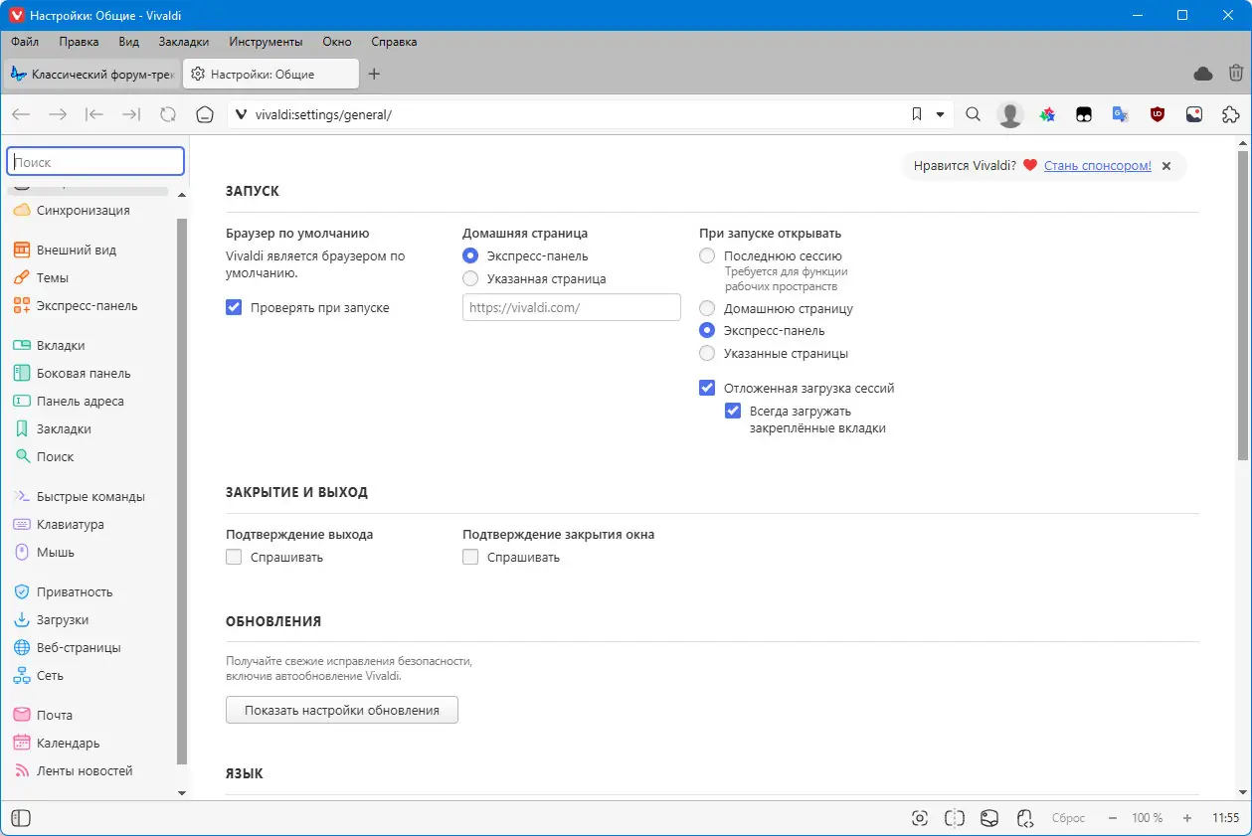Image resolution: width=1252 pixels, height=836 pixels.
Task: Open 'Синхронизация' settings section
Action: pyautogui.click(x=83, y=211)
